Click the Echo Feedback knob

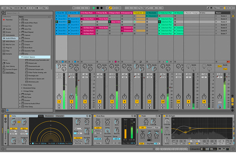pyautogui.click(x=24, y=141)
